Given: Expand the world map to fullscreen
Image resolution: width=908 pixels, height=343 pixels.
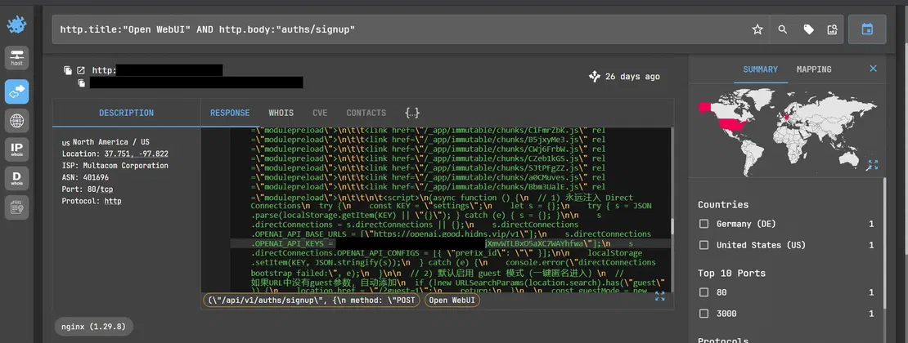Looking at the screenshot, I should point(872,166).
